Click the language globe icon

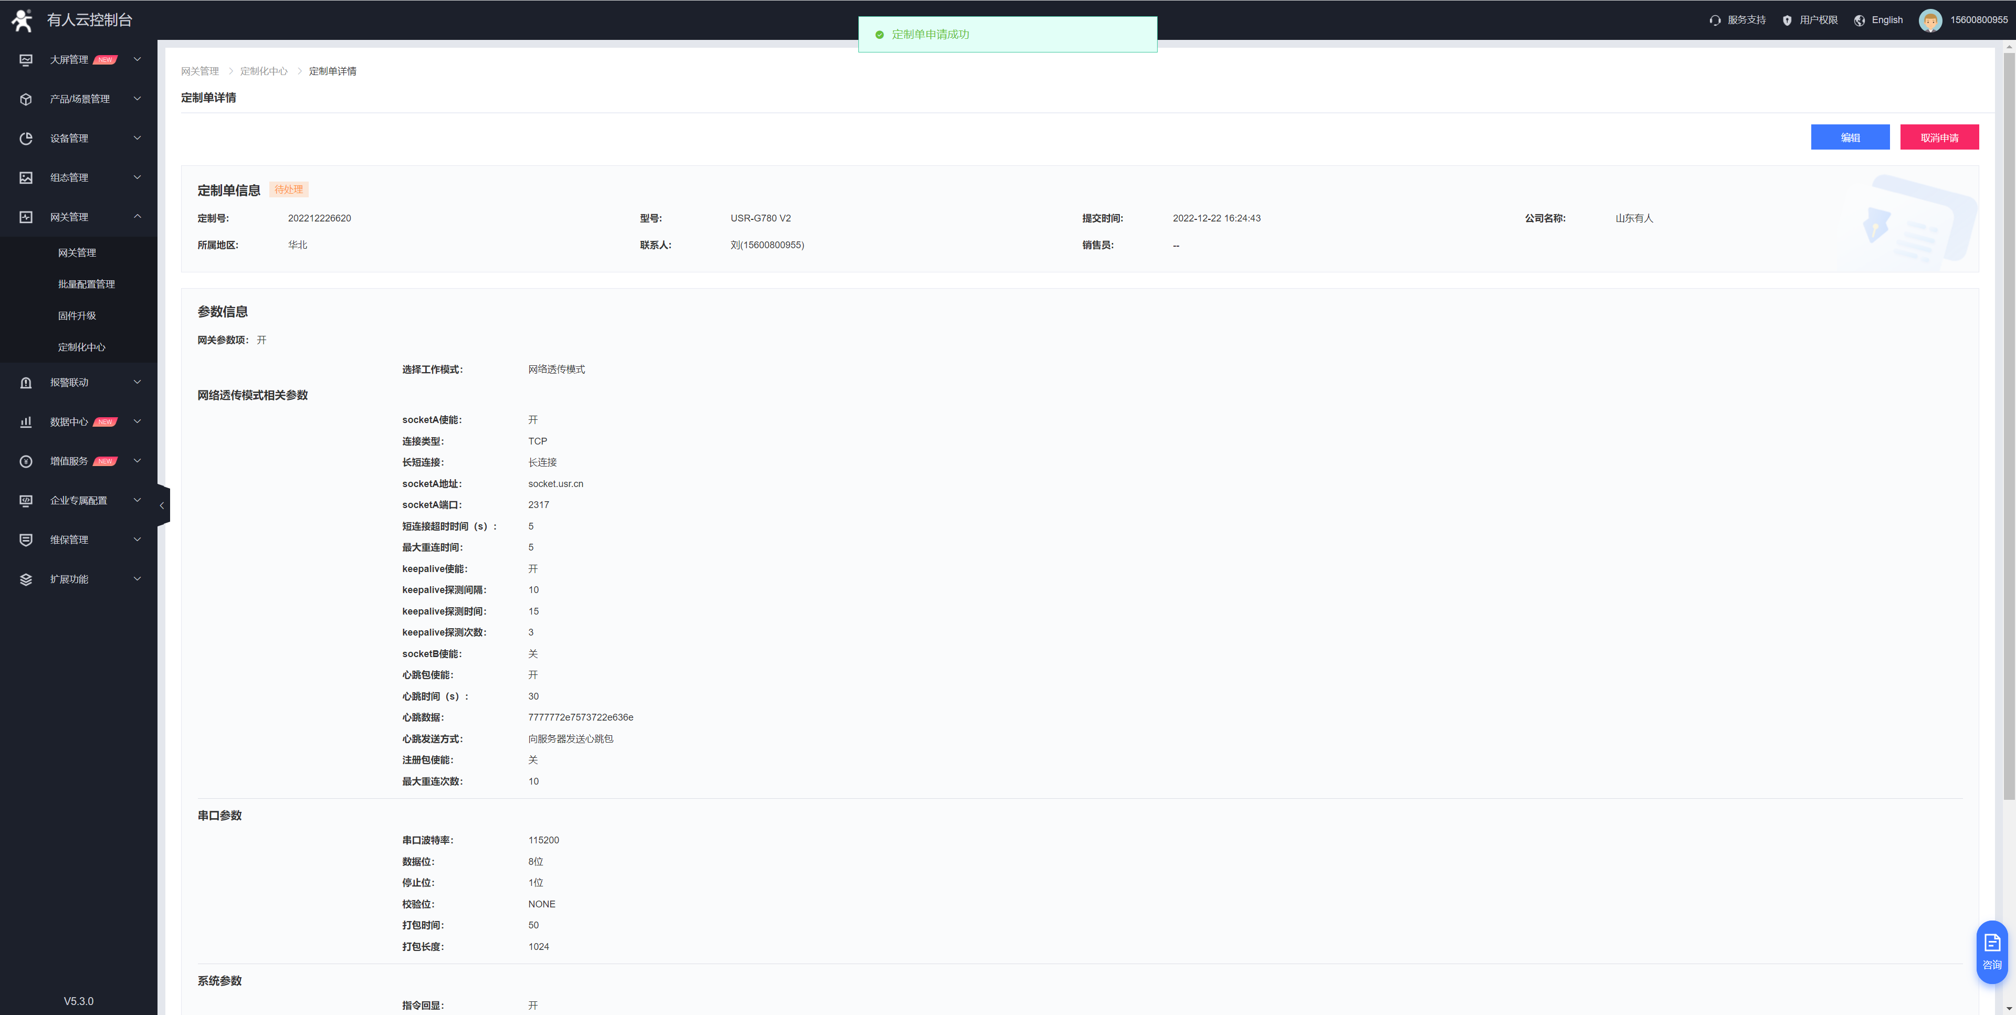(1860, 20)
